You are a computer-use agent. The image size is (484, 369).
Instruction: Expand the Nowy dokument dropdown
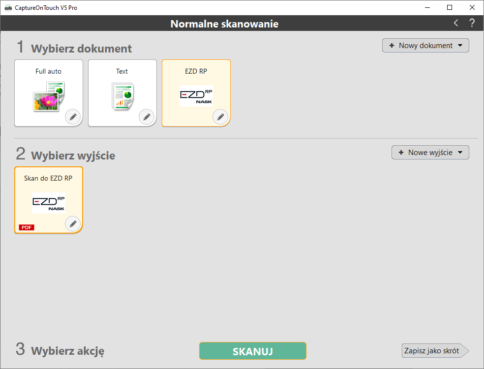[425, 46]
